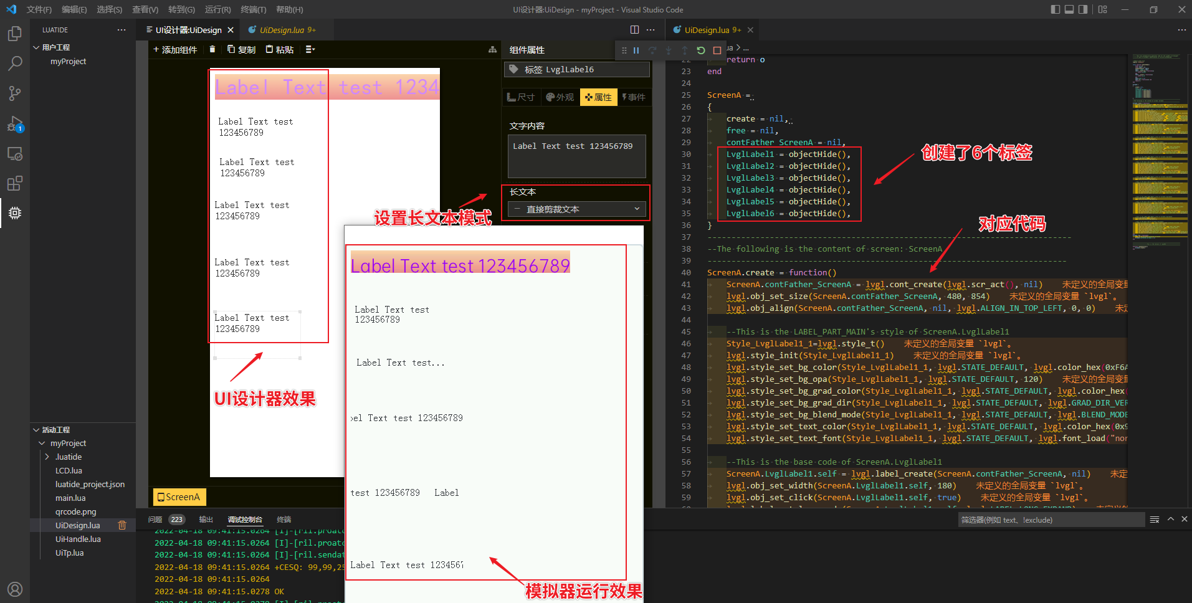The width and height of the screenshot is (1192, 603).
Task: Toggle the secondary side bar layout
Action: [x=1083, y=9]
